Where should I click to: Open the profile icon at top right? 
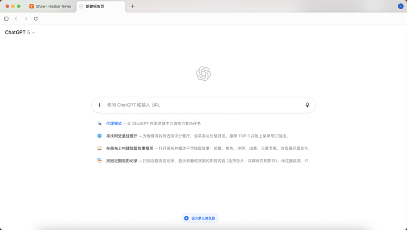click(400, 6)
